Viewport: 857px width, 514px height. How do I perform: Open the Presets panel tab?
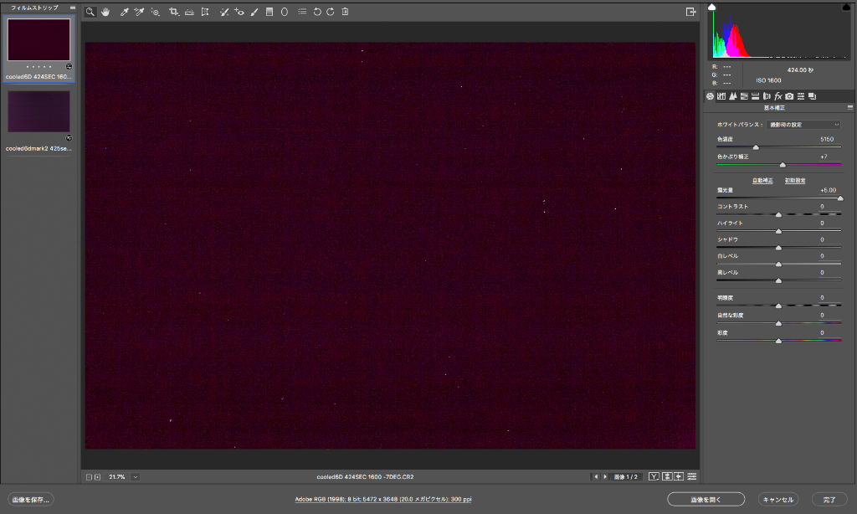801,96
